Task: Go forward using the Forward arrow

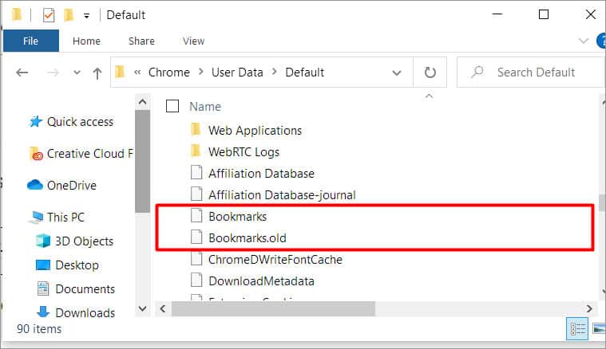Action: click(53, 73)
